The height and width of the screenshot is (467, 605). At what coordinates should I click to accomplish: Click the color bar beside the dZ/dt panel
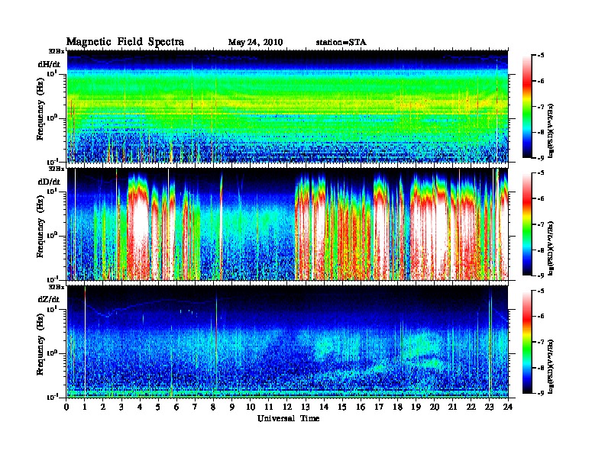(x=527, y=342)
